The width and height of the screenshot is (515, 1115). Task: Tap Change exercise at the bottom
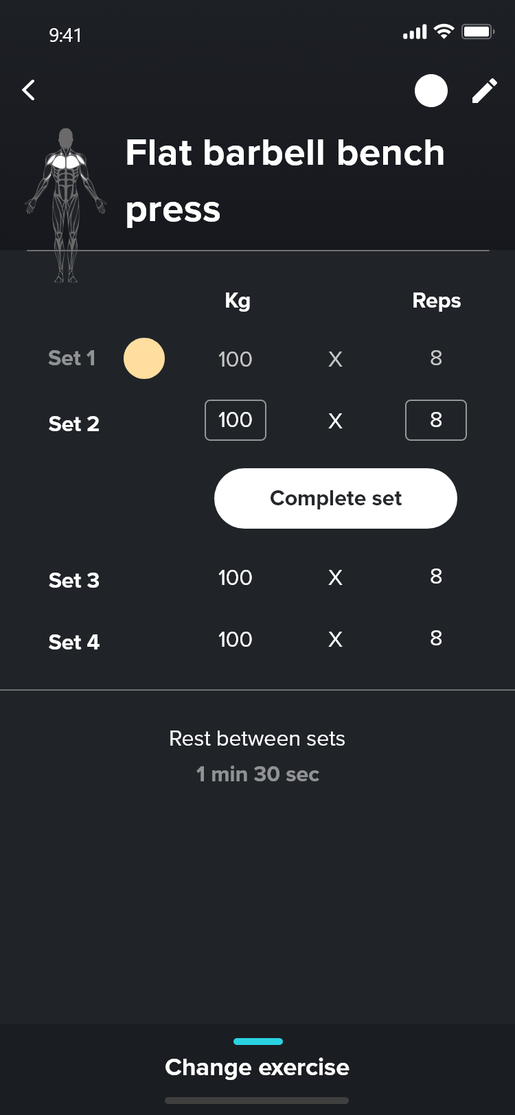(x=257, y=1068)
